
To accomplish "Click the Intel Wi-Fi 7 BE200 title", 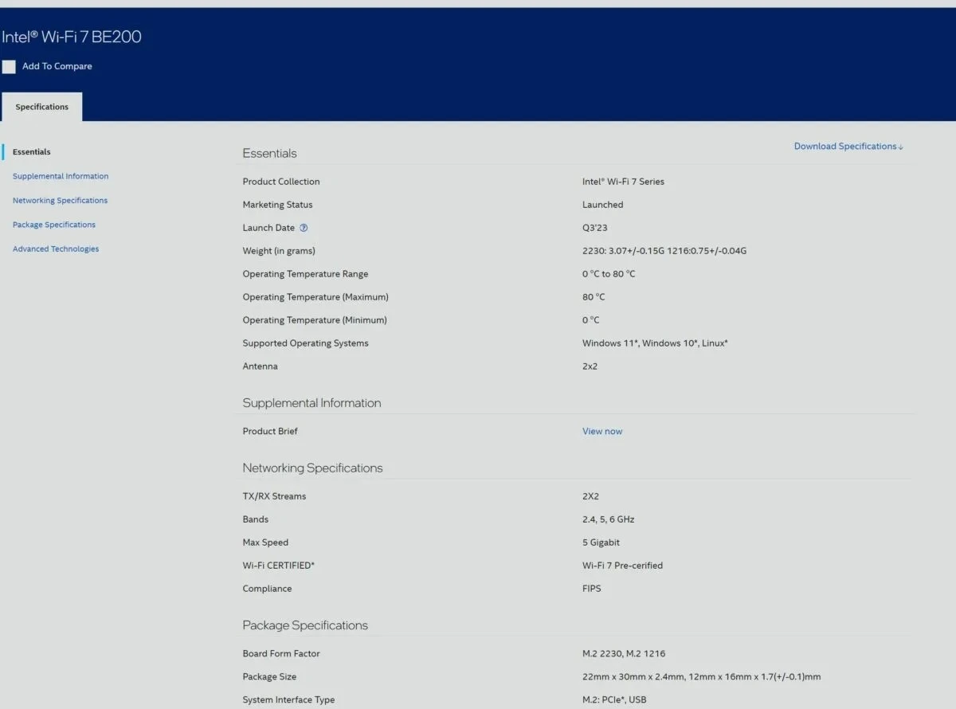I will 72,37.
